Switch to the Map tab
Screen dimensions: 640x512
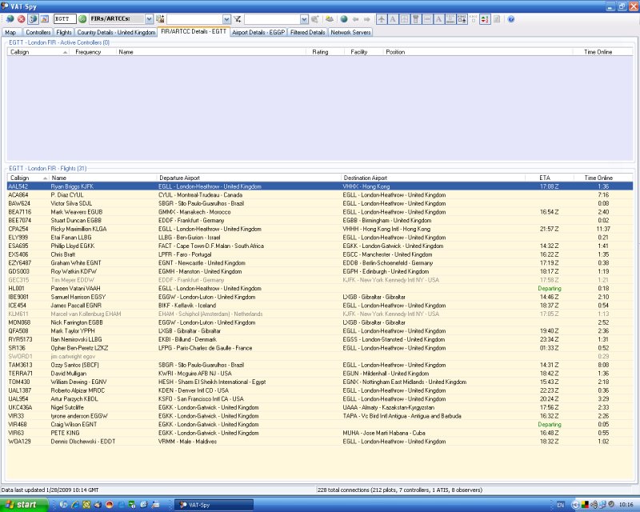click(x=10, y=33)
